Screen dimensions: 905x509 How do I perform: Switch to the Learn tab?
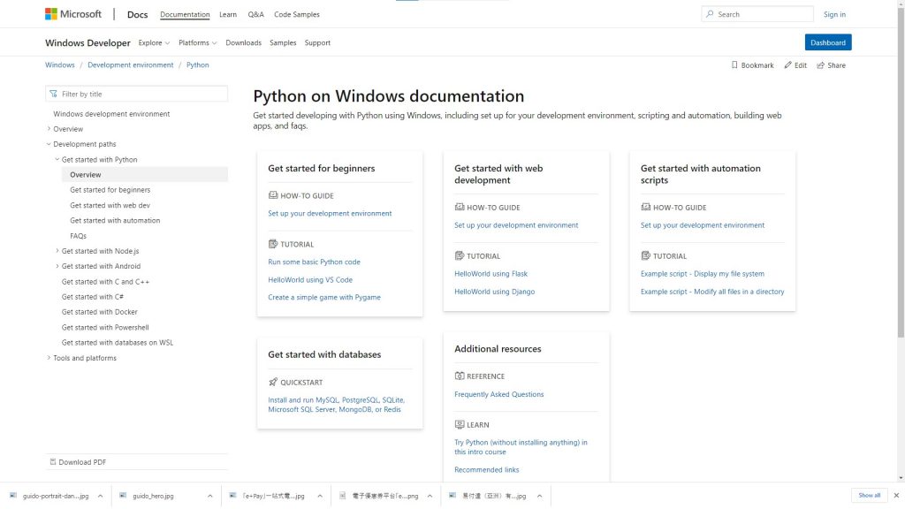click(228, 14)
